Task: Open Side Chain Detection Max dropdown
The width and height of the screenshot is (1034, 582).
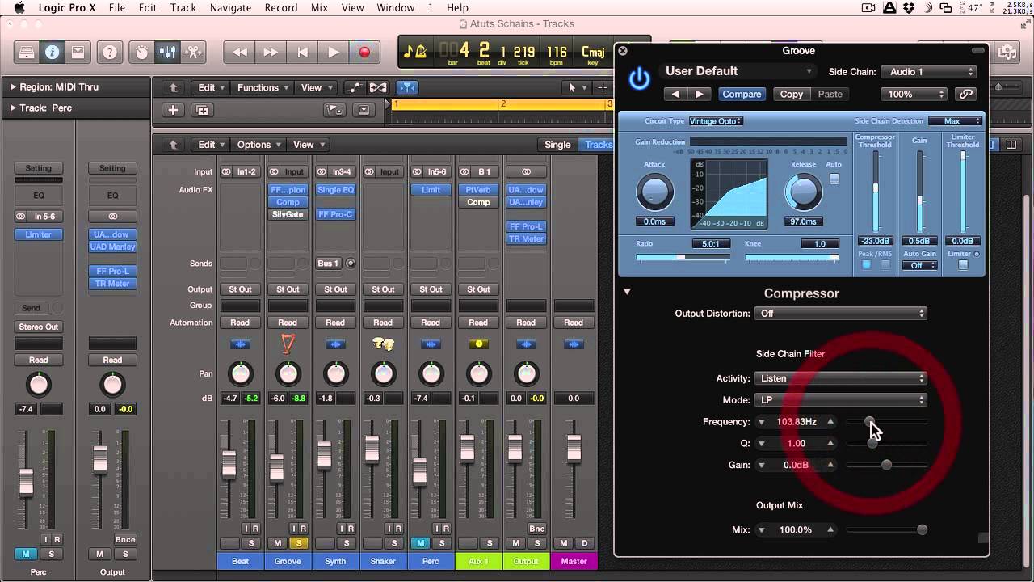Action: coord(955,121)
